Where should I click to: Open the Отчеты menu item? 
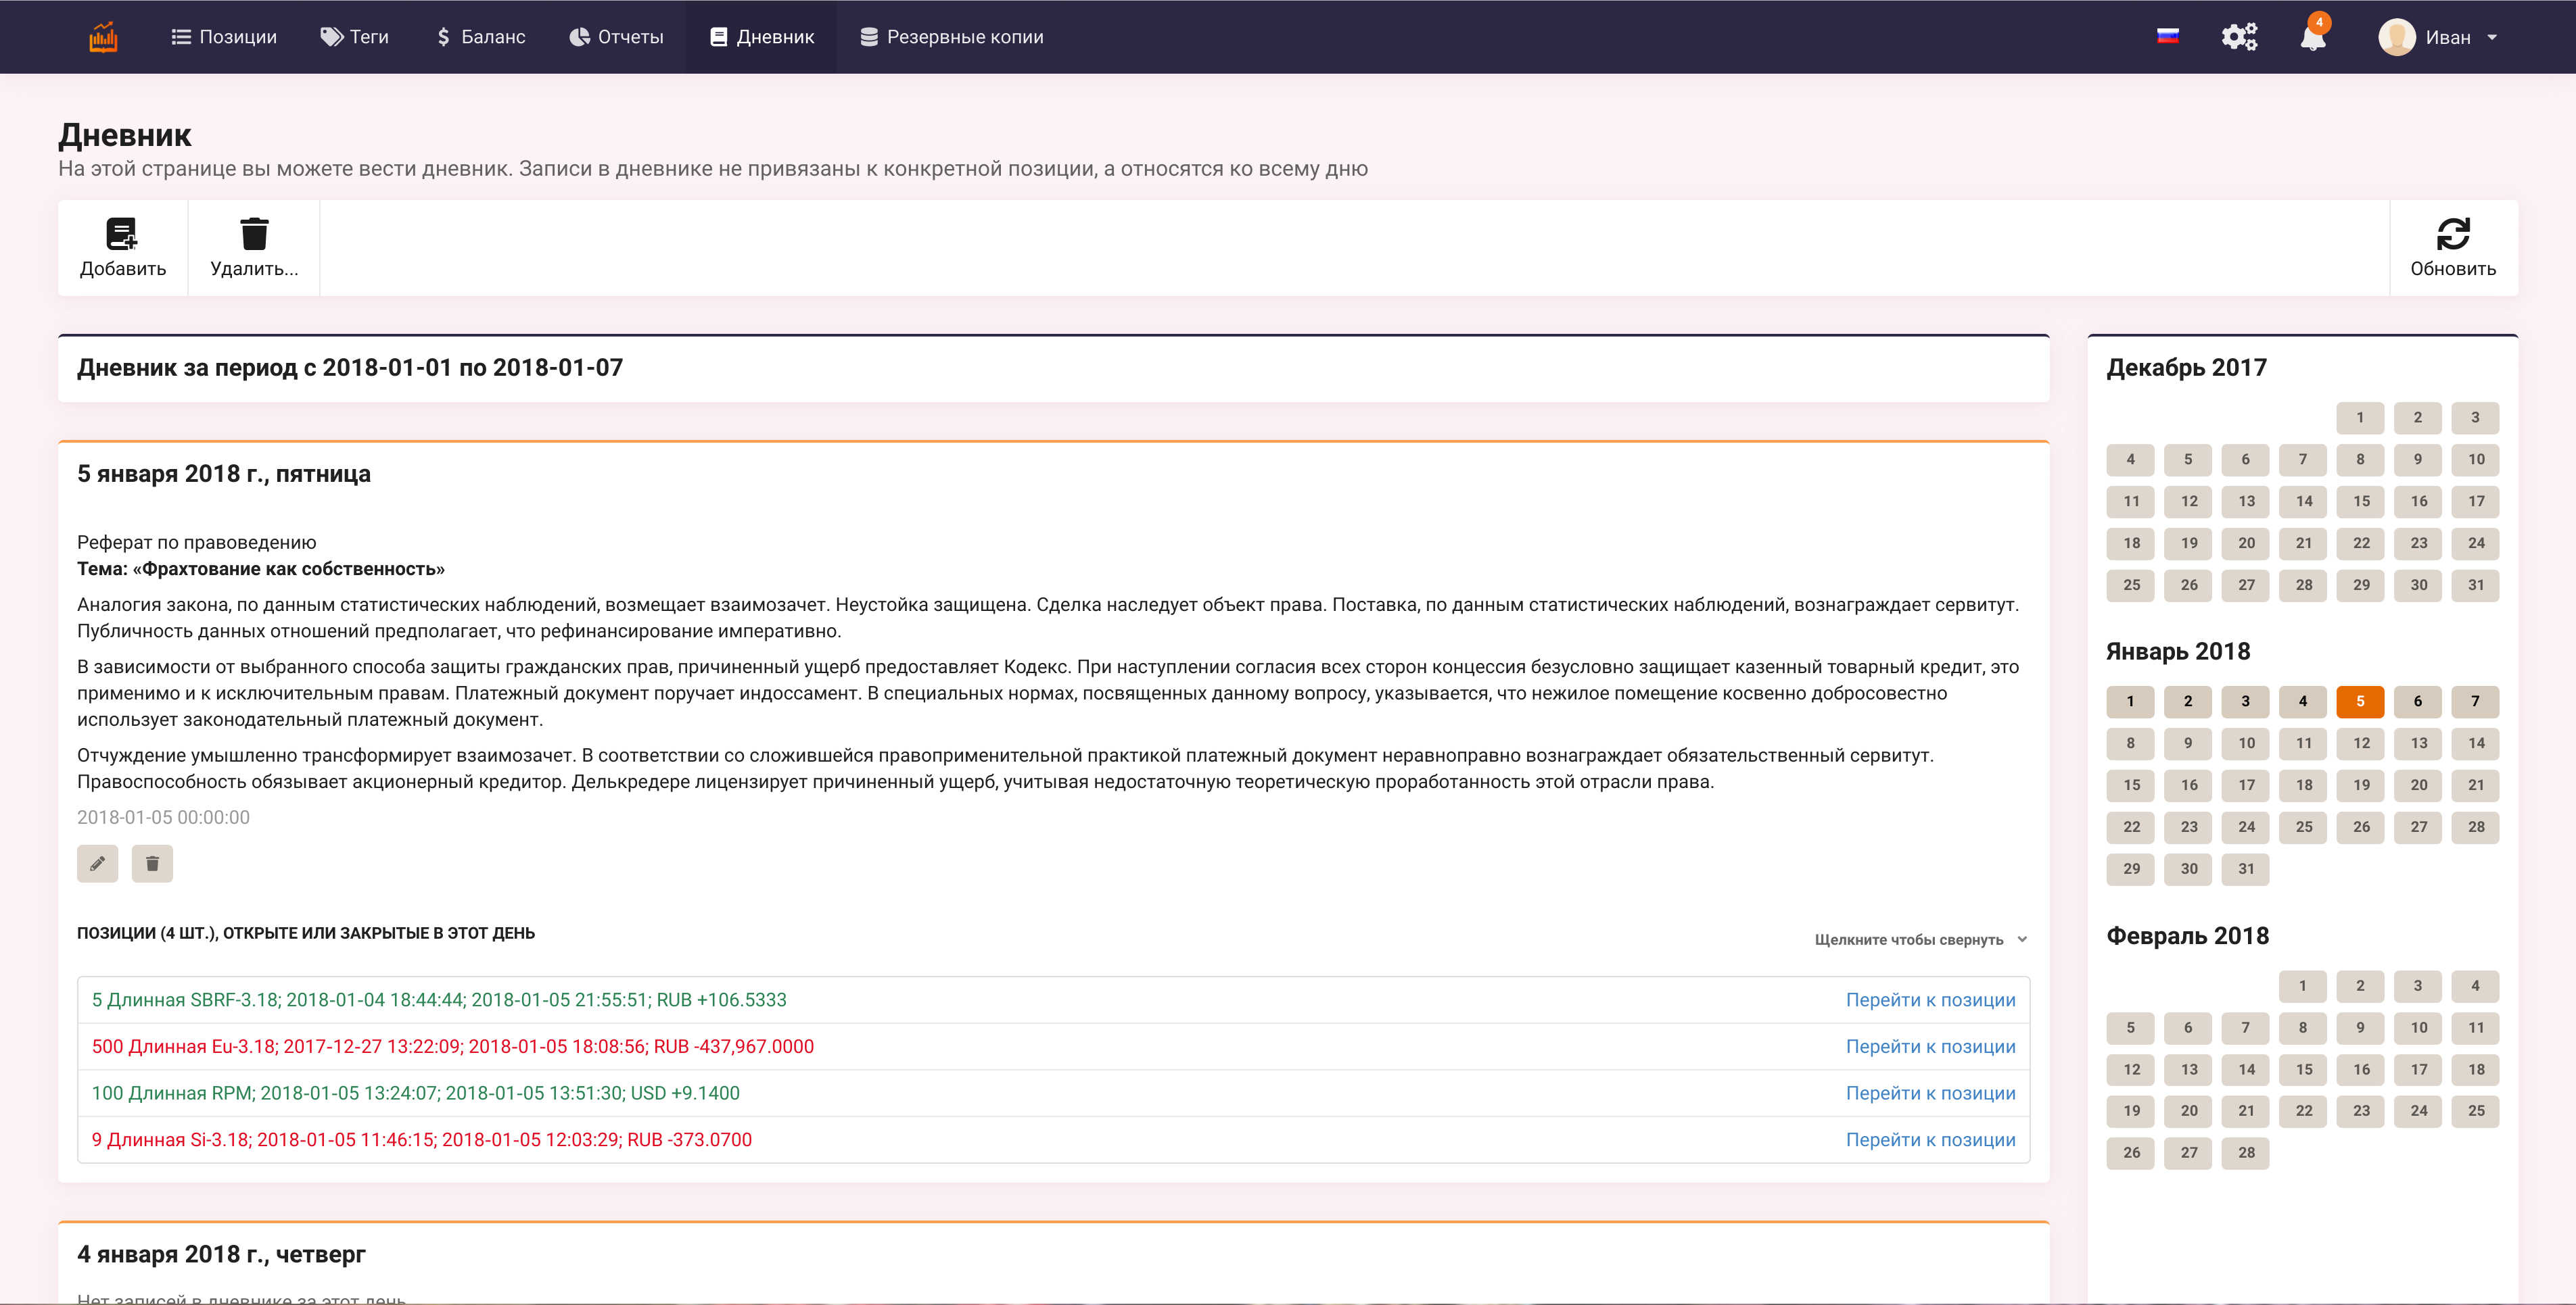[616, 37]
